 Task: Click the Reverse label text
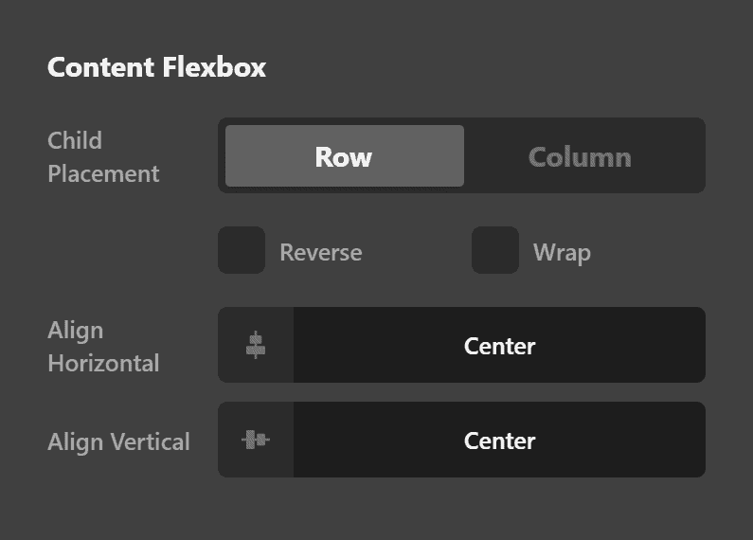click(320, 253)
